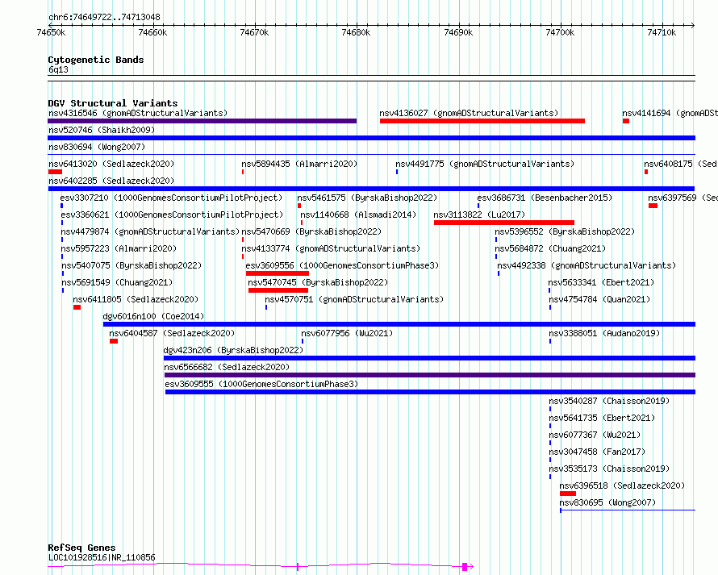Open nsv4141694 variant label
Viewport: 718px width, 575px height.
(670, 113)
